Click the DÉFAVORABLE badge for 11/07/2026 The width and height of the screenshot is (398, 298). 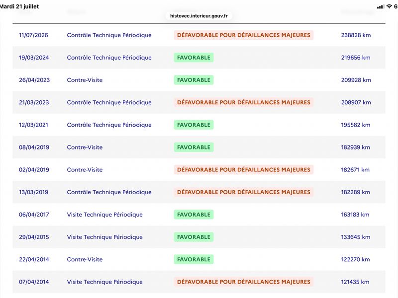pos(244,35)
